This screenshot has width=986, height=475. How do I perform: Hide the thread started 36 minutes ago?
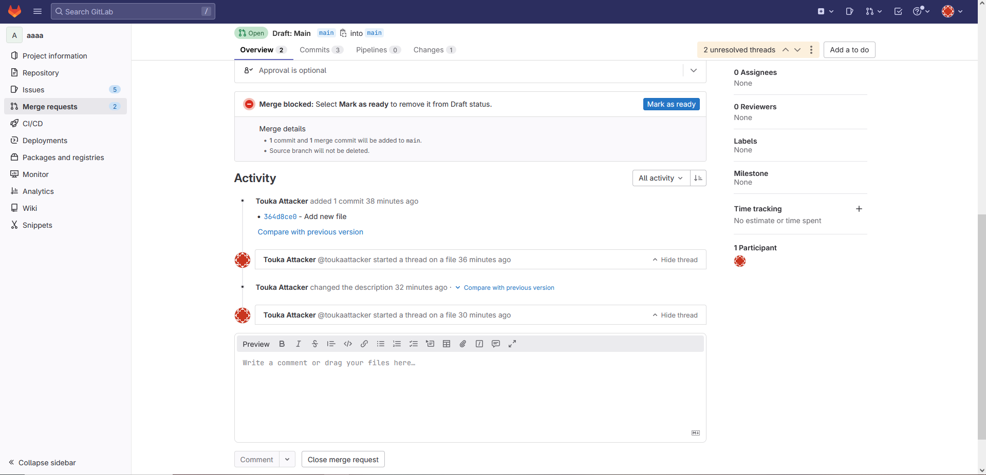tap(675, 260)
